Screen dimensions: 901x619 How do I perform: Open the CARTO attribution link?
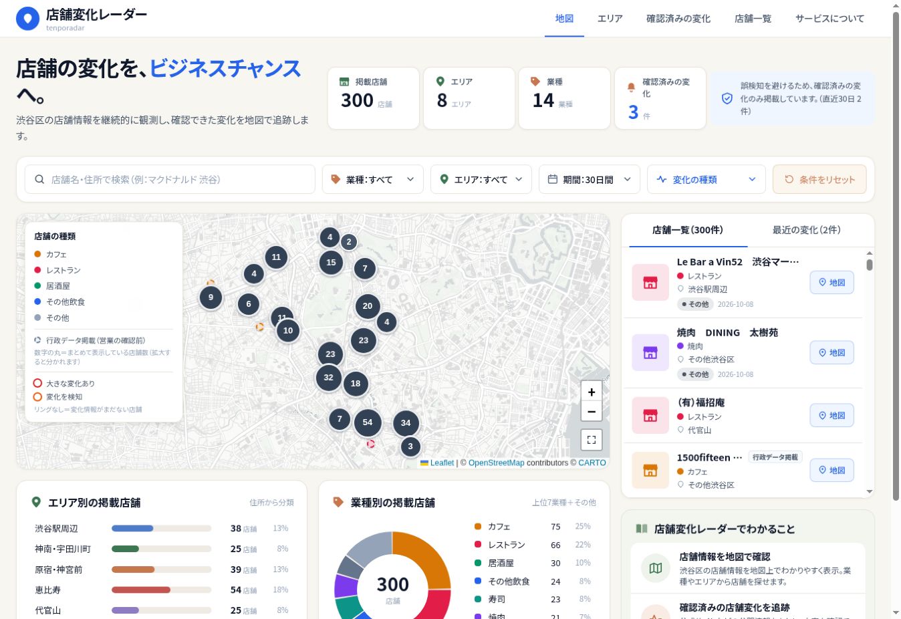(x=592, y=463)
